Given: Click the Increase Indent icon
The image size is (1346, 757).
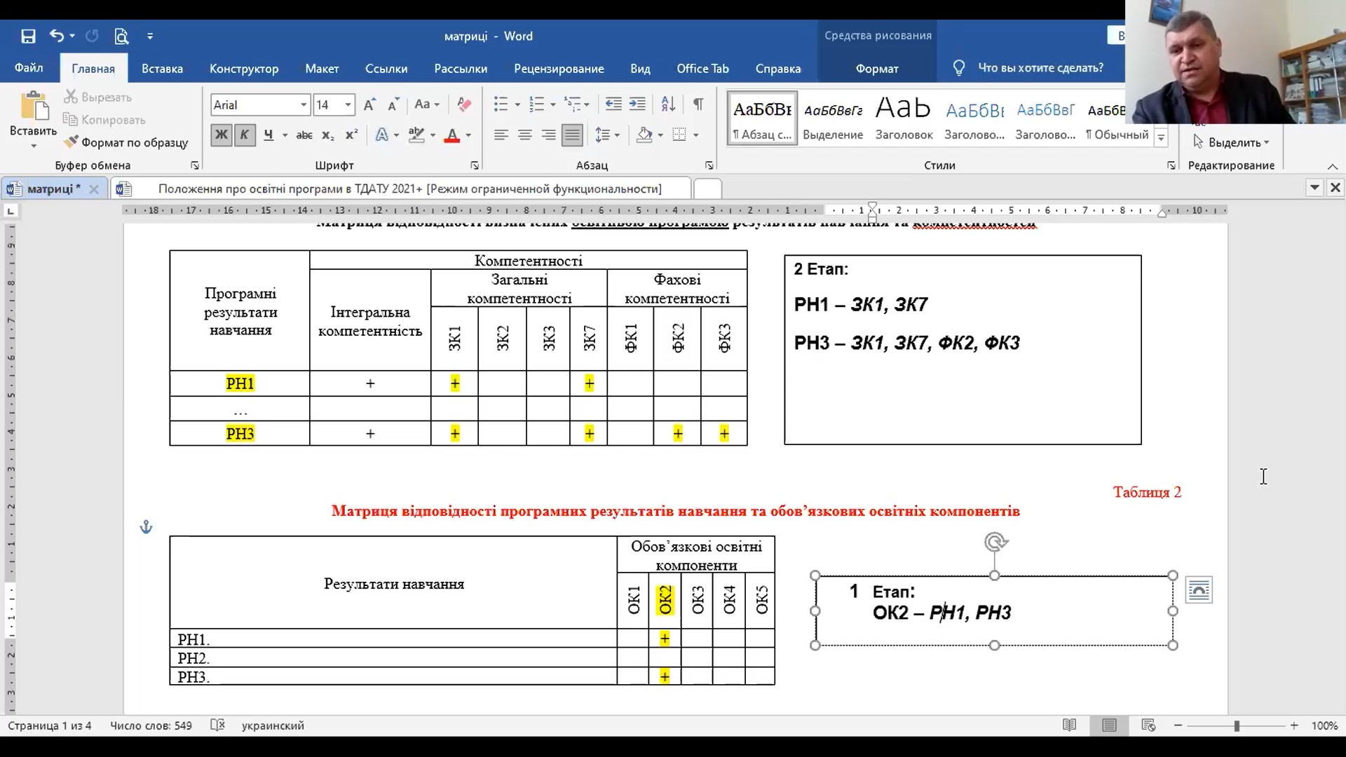Looking at the screenshot, I should tap(637, 104).
